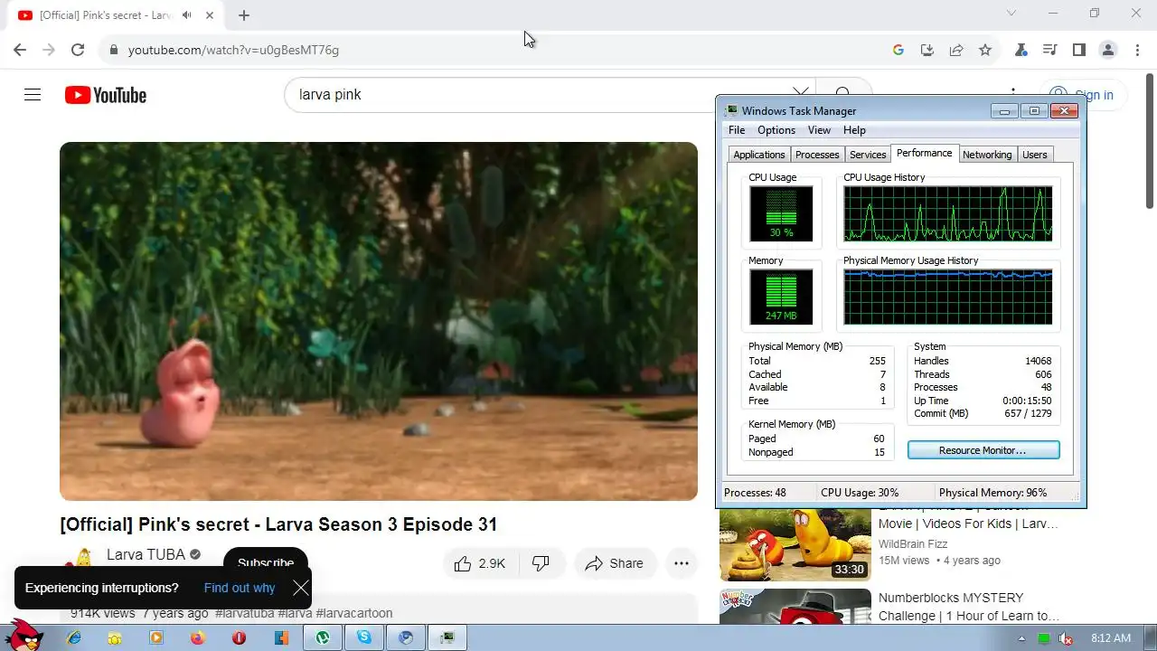Open the media control playlist icon
Image resolution: width=1157 pixels, height=651 pixels.
coord(1050,50)
